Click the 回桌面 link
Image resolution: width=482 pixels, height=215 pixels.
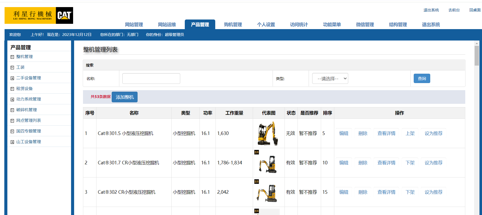(x=475, y=10)
